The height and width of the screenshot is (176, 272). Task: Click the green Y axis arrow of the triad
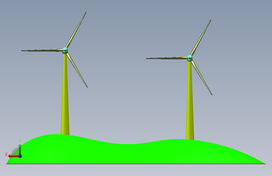(20, 150)
